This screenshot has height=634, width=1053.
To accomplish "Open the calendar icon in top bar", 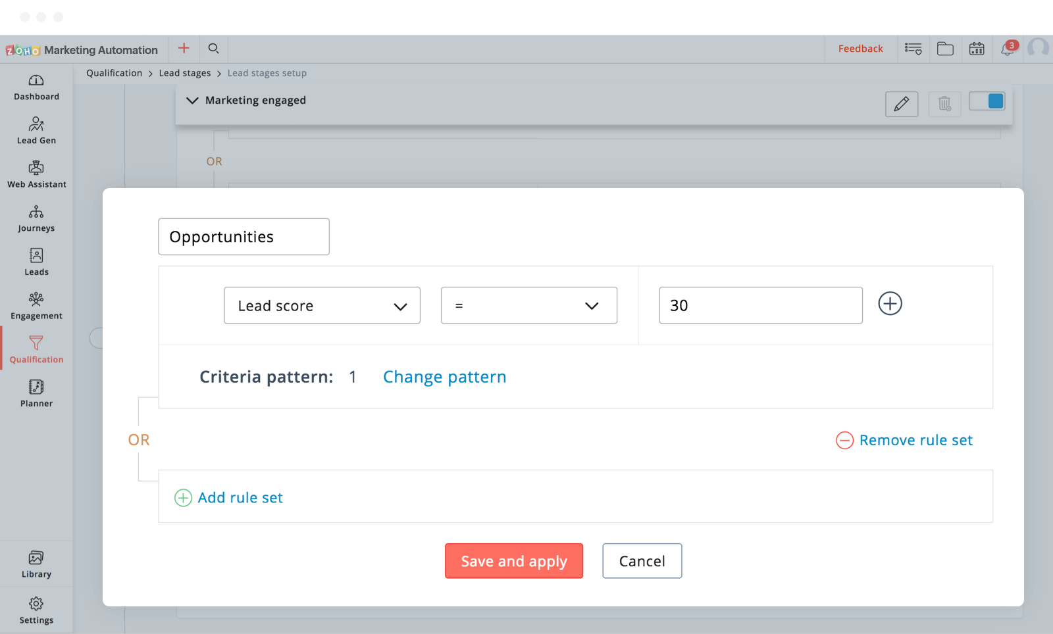I will [977, 49].
